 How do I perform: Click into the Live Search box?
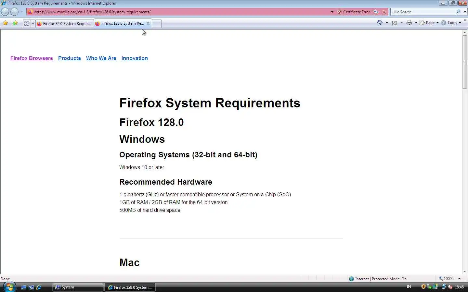point(422,12)
